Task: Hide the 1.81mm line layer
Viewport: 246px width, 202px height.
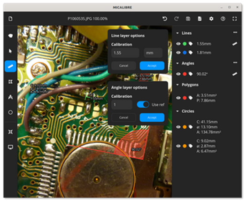Action: [x=178, y=53]
